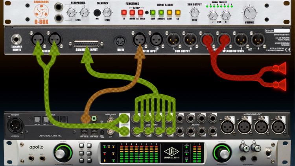295x166 pixels.
Task: Click the Sum Output TRIM knob
Action: point(195,13)
